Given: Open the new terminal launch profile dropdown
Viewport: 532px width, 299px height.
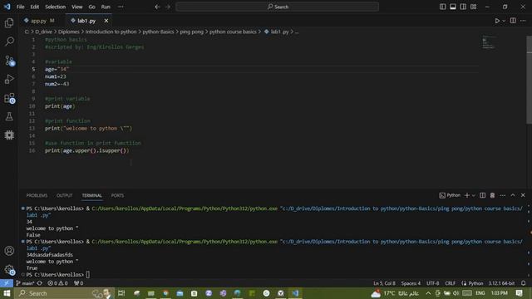Looking at the screenshot, I should (x=473, y=195).
